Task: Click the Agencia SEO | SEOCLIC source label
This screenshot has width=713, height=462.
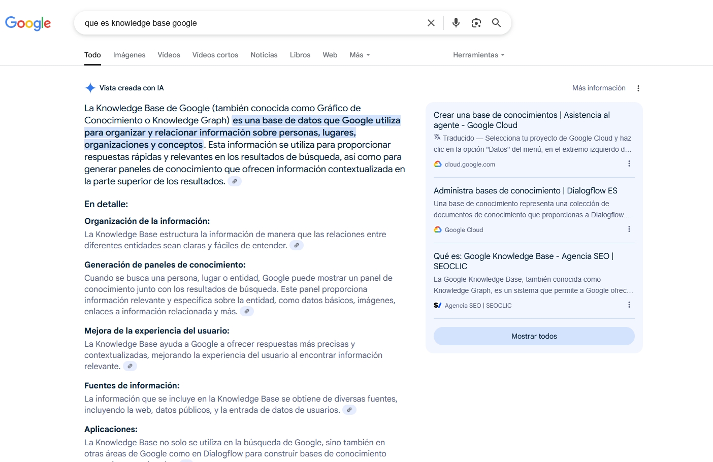Action: [478, 306]
